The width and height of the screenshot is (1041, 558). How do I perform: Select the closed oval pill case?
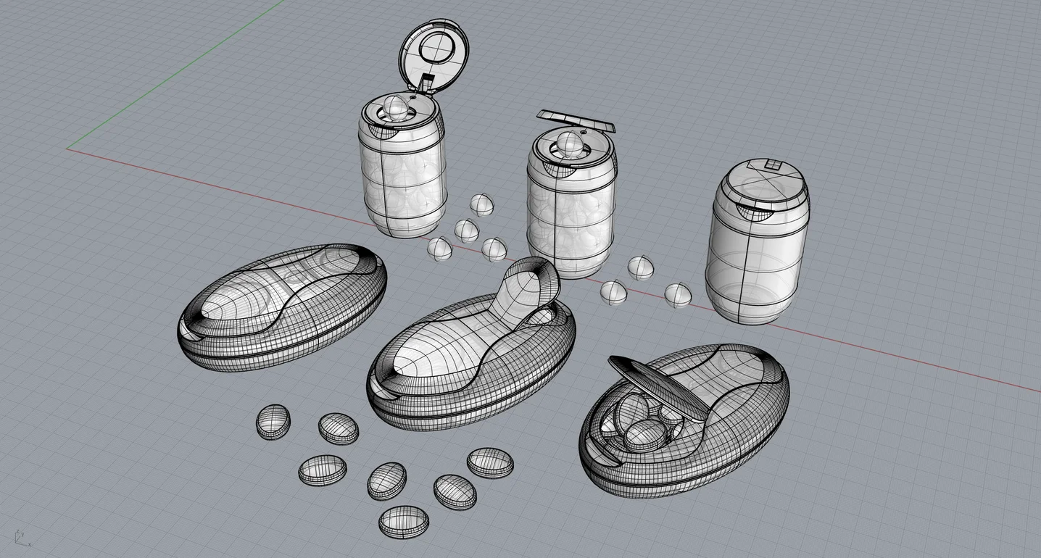[x=282, y=308]
